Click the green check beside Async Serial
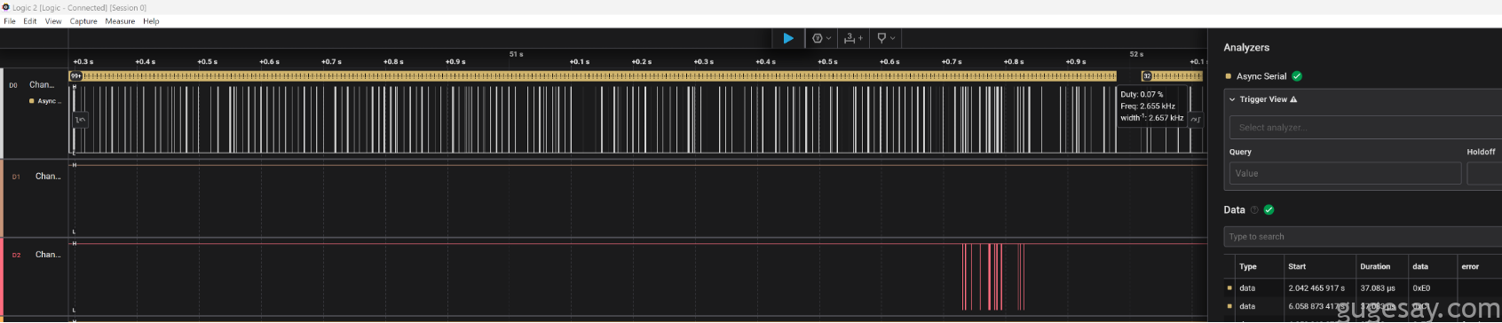 [x=1297, y=76]
